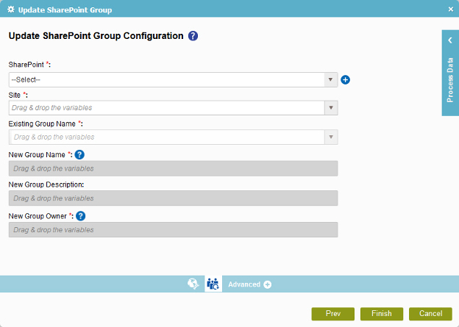
Task: Open help for New Group Owner
Action: [80, 216]
